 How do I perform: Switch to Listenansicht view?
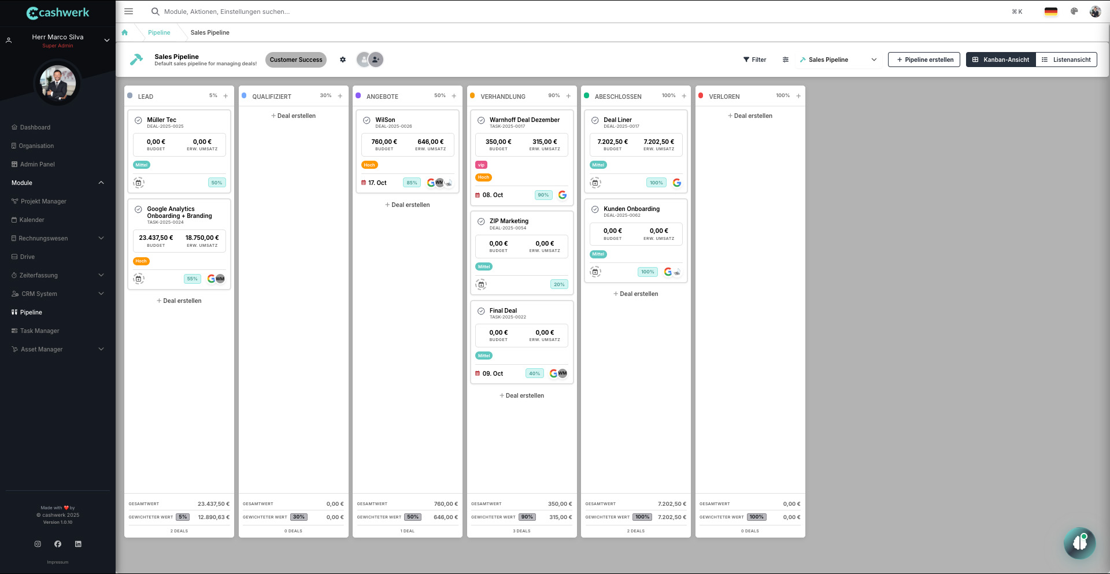[x=1066, y=60]
